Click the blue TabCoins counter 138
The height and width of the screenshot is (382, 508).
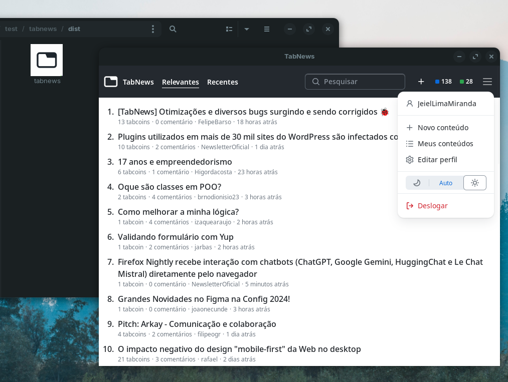point(443,82)
